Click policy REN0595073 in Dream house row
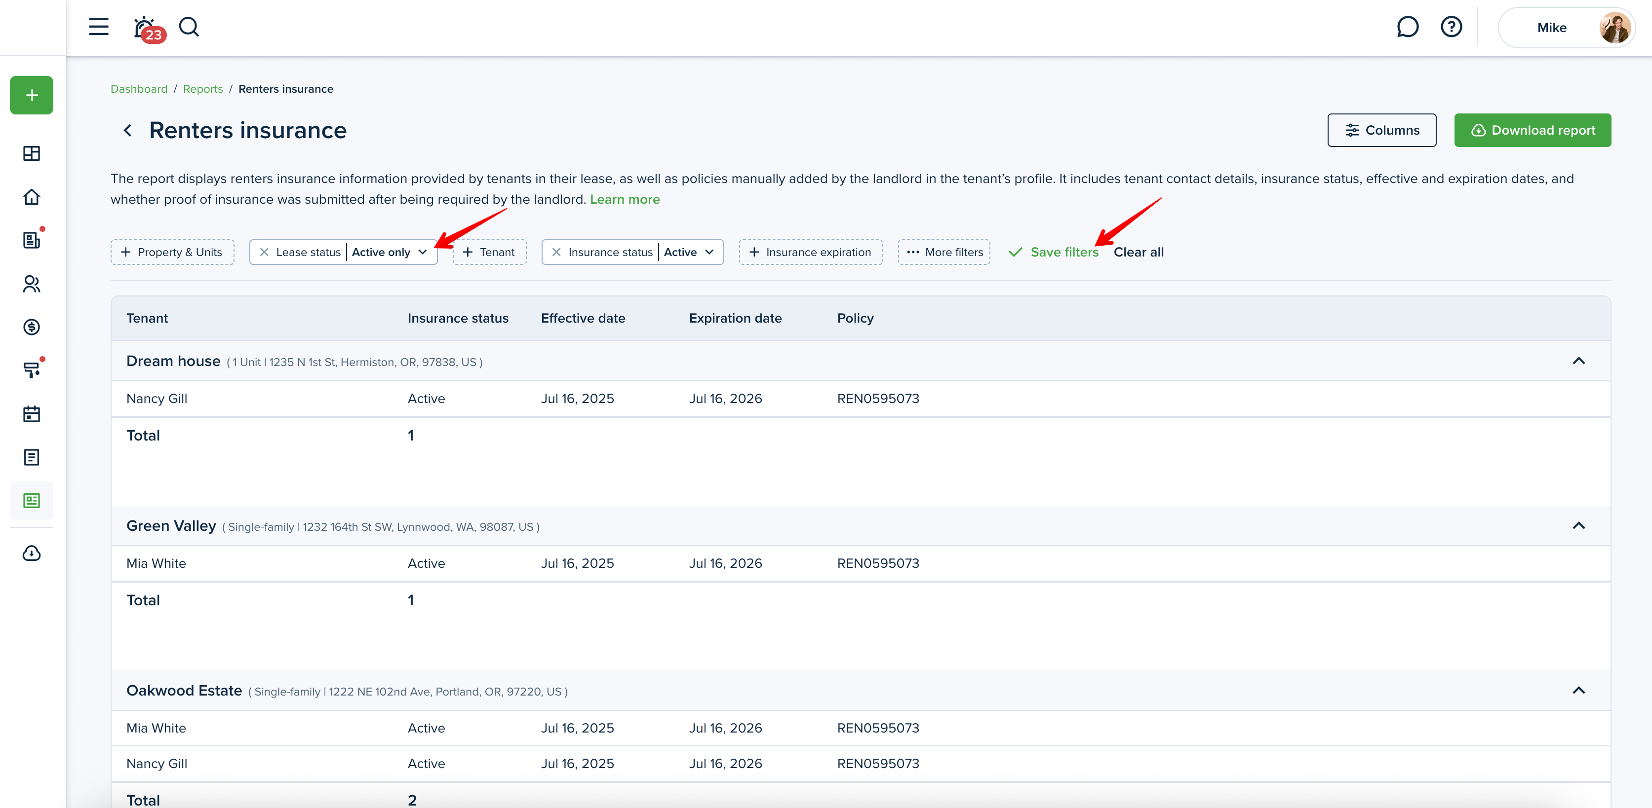The image size is (1652, 808). click(878, 399)
